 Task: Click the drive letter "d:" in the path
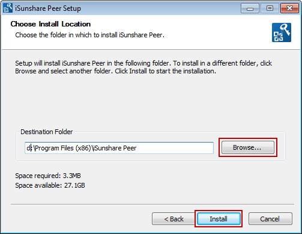point(29,148)
